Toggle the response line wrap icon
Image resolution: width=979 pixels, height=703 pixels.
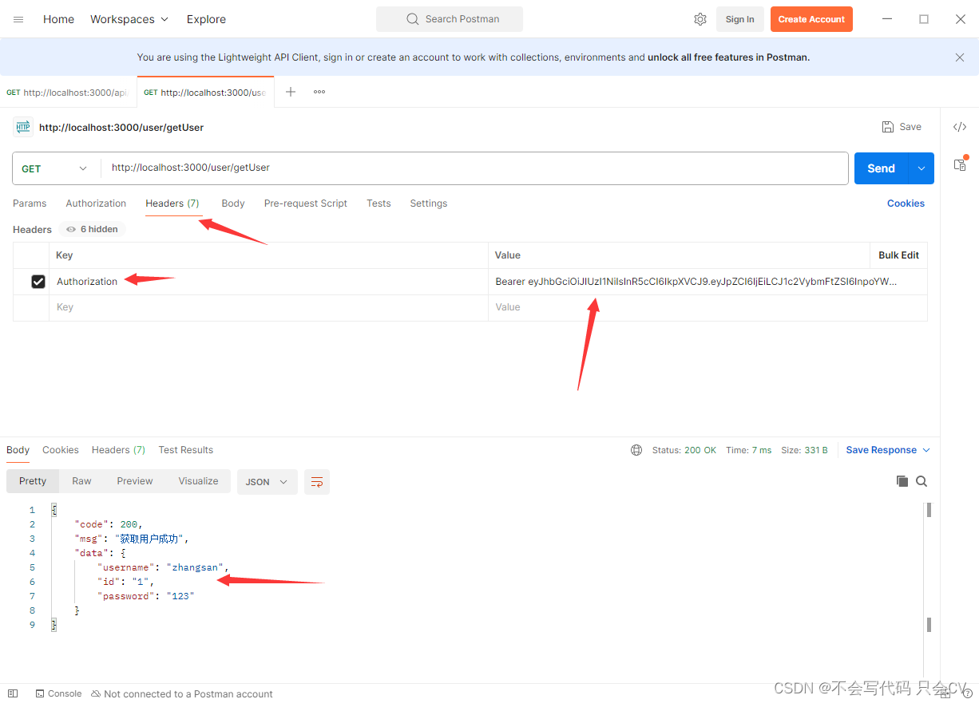[317, 482]
